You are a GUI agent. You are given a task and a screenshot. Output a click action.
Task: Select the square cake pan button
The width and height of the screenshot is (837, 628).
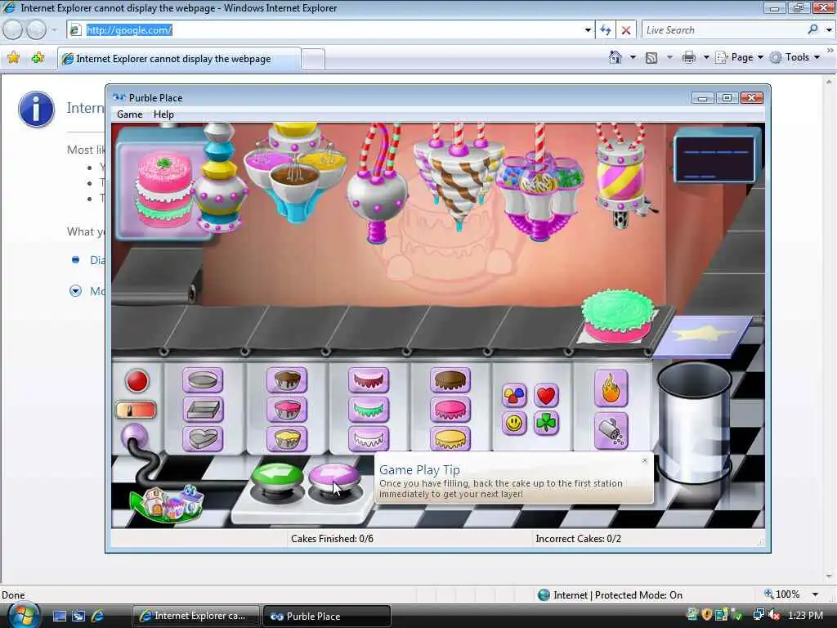point(203,410)
